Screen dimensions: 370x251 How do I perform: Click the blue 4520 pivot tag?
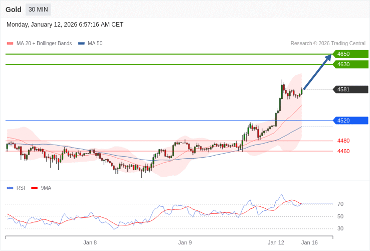(350, 120)
